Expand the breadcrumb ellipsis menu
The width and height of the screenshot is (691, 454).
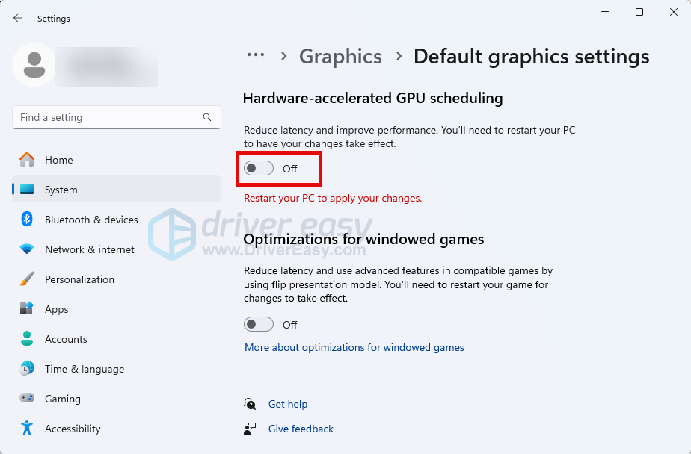click(256, 55)
